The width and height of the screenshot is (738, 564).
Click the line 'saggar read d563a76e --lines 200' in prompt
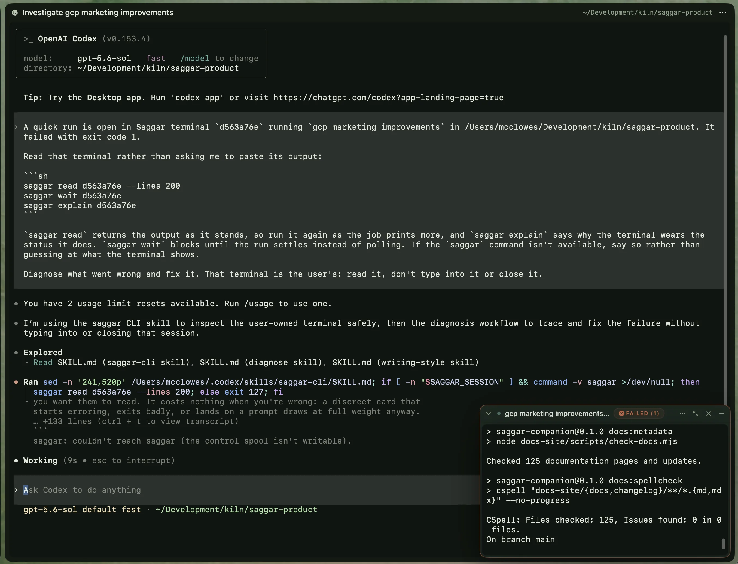click(x=102, y=186)
